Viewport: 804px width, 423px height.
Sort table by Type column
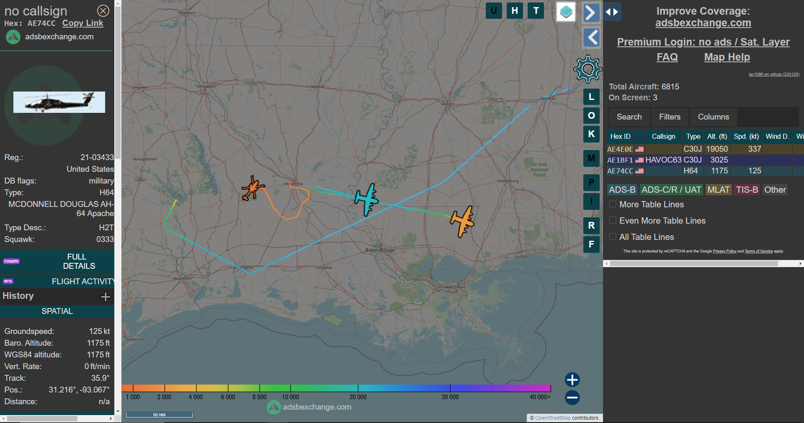693,136
